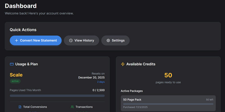
Task: Click the large yellow 50 credits number
Action: [x=168, y=75]
